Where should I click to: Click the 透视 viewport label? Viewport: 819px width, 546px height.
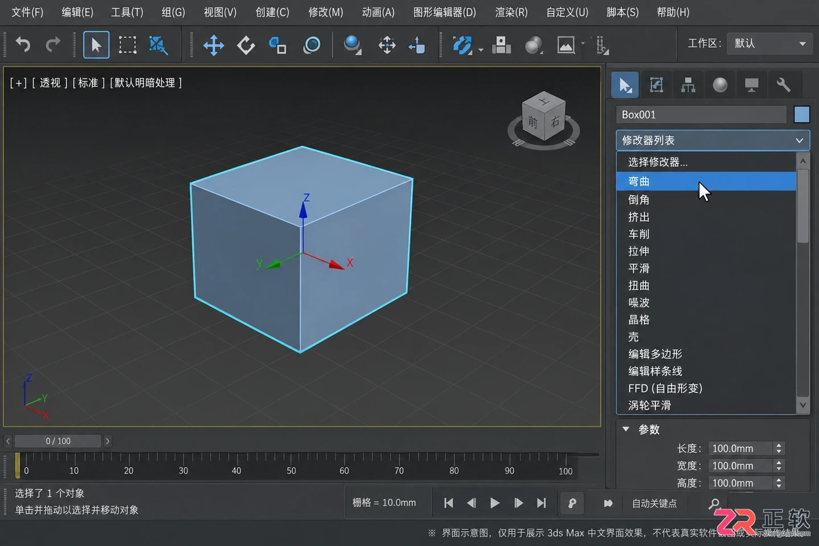tap(50, 83)
